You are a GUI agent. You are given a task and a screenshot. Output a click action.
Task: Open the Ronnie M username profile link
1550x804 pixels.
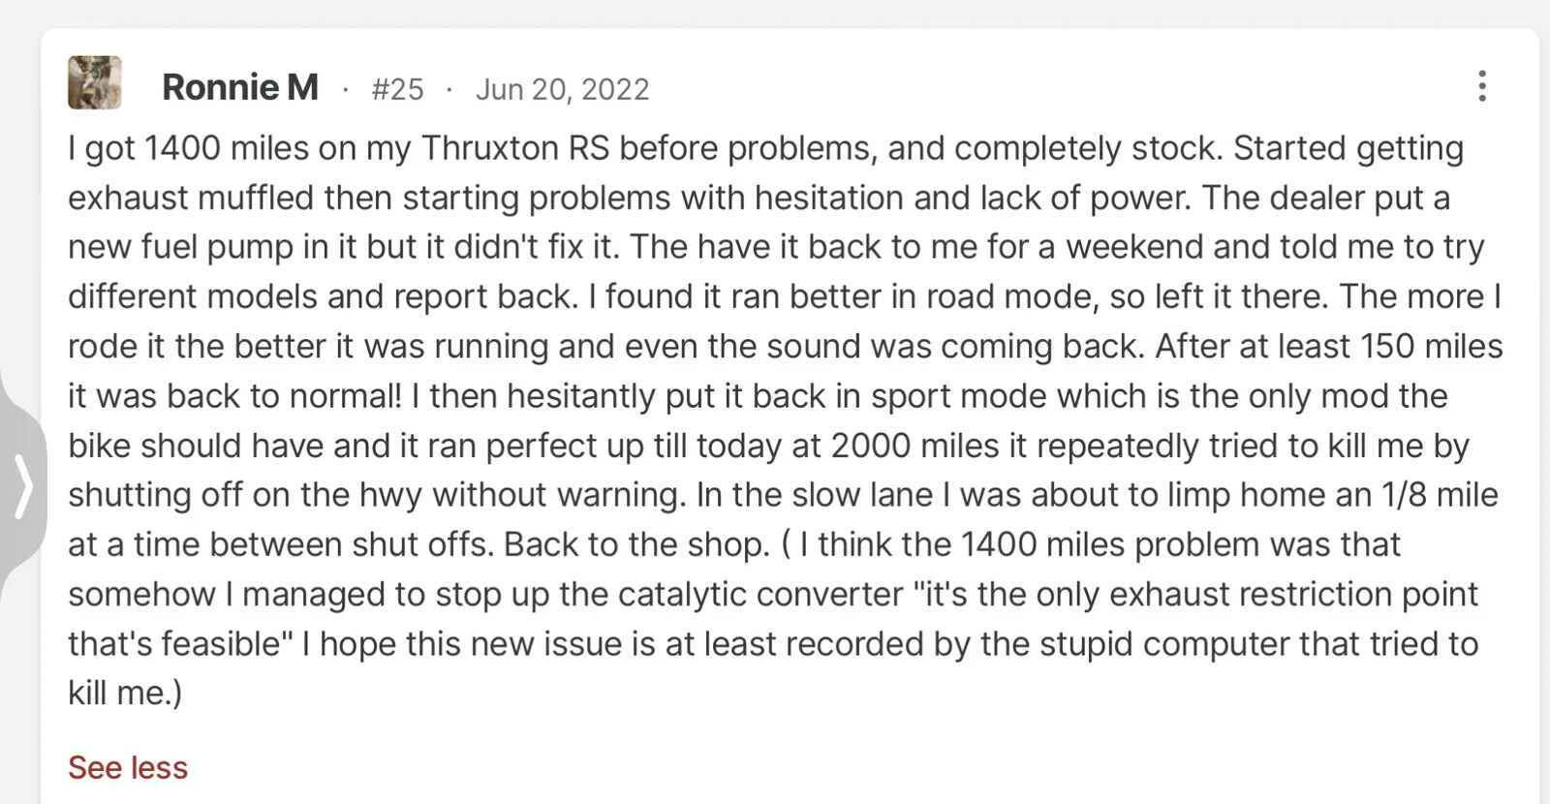240,87
